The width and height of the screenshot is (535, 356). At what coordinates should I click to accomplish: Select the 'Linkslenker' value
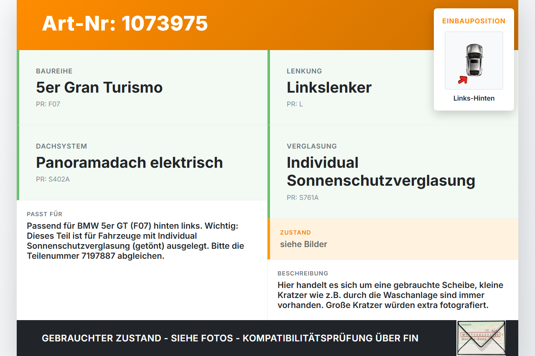pos(329,88)
